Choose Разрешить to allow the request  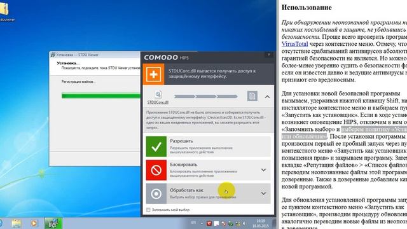pyautogui.click(x=208, y=146)
